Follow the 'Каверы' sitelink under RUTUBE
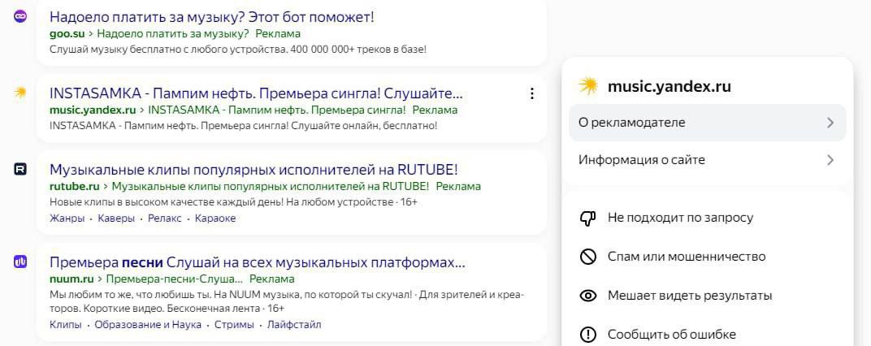Image resolution: width=871 pixels, height=346 pixels. click(118, 218)
